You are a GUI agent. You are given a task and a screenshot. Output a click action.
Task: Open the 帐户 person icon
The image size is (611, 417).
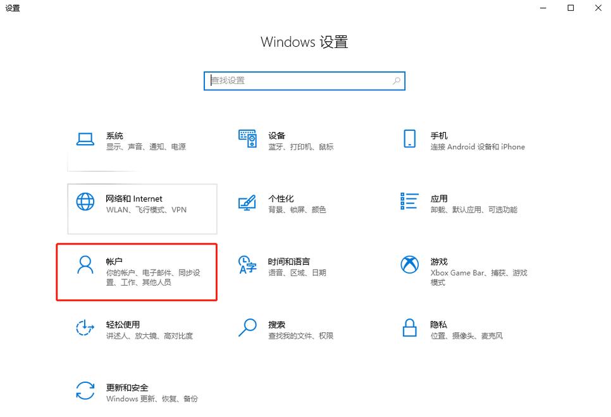tap(85, 265)
